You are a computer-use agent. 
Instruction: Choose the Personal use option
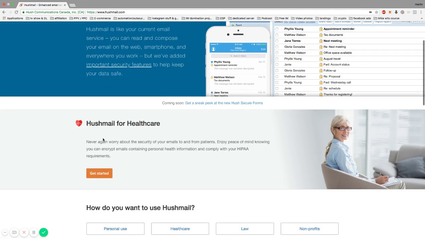click(115, 229)
